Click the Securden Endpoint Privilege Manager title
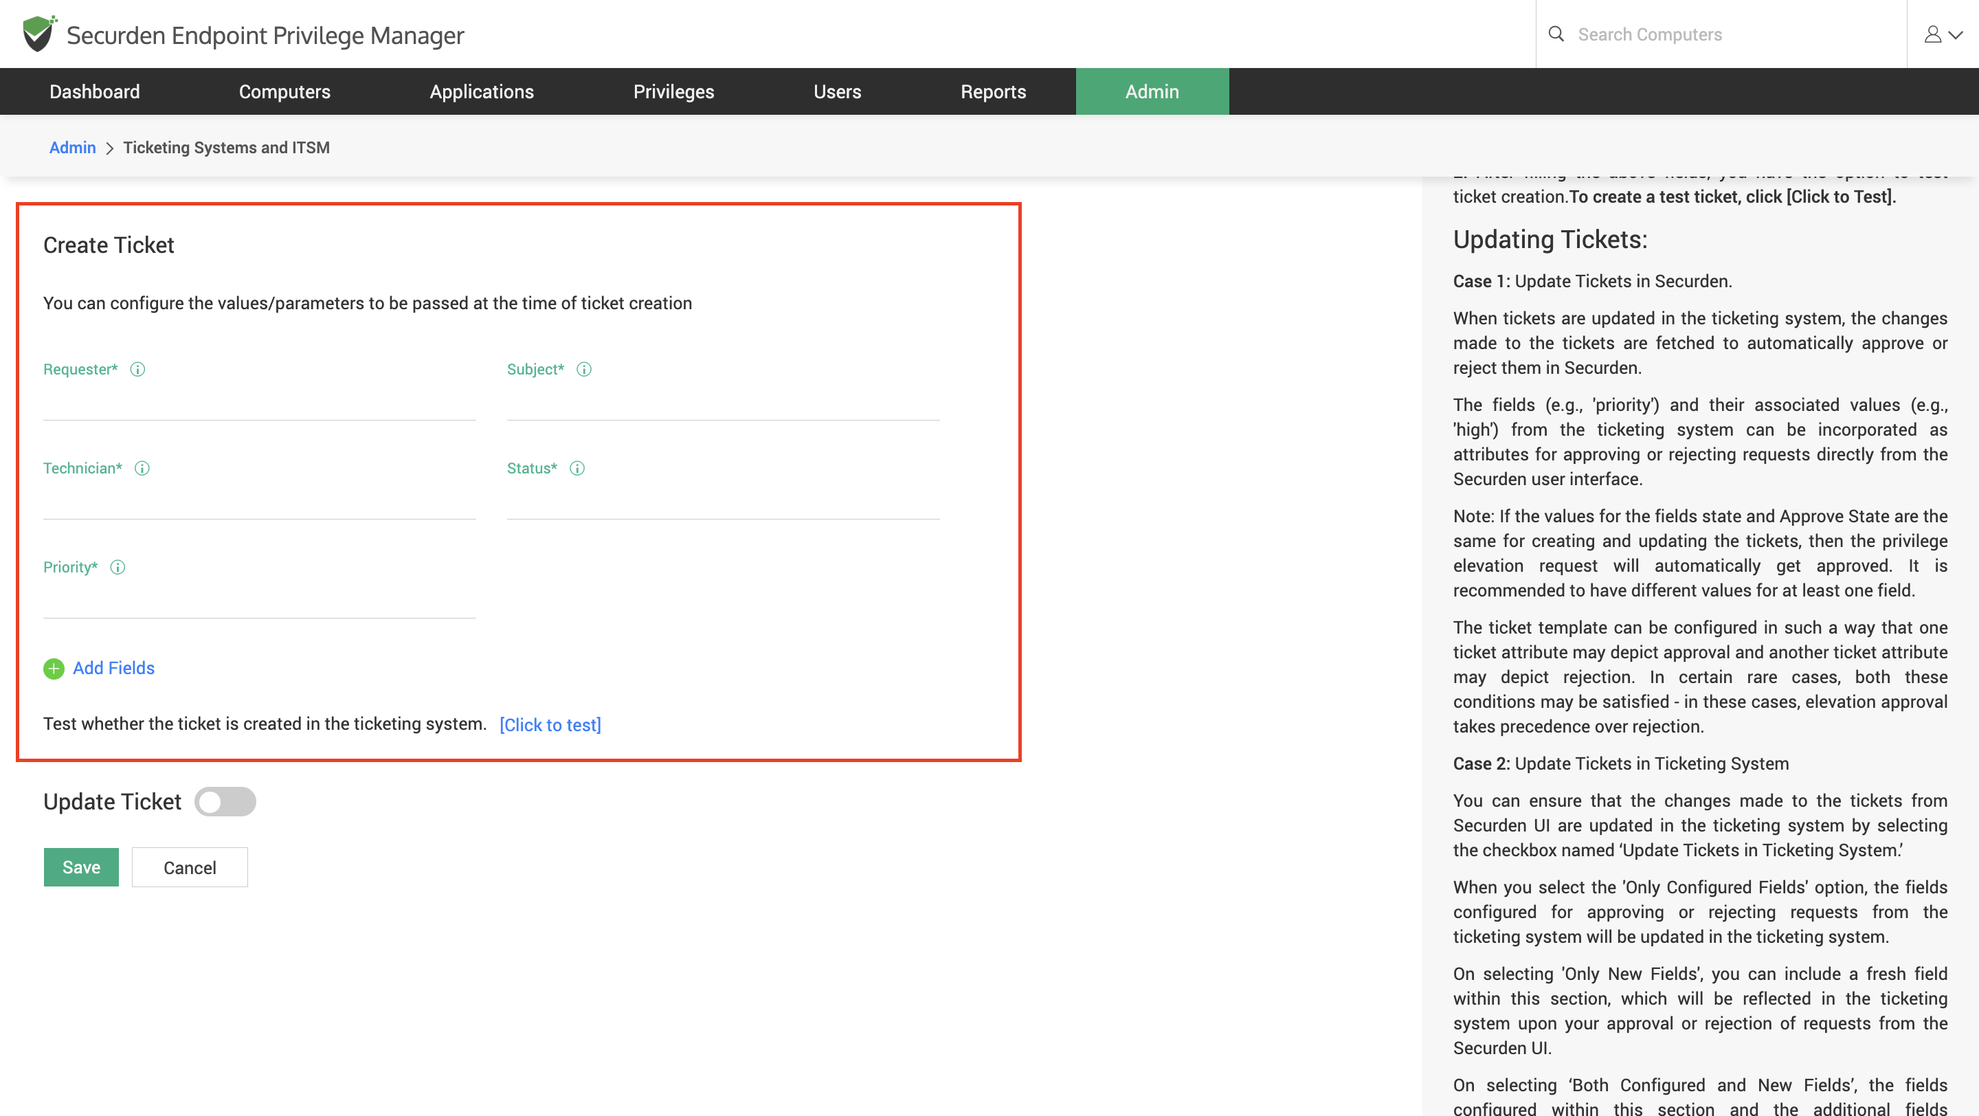This screenshot has height=1116, width=1979. pyautogui.click(x=265, y=35)
